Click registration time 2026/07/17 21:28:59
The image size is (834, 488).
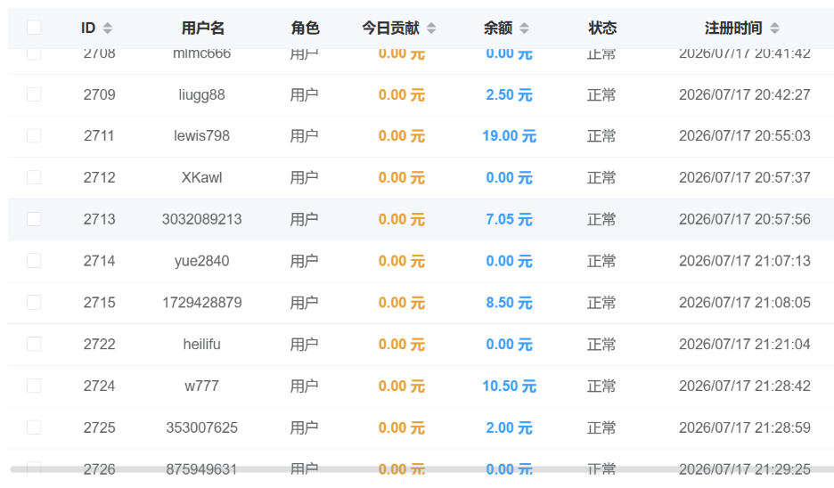pos(745,427)
